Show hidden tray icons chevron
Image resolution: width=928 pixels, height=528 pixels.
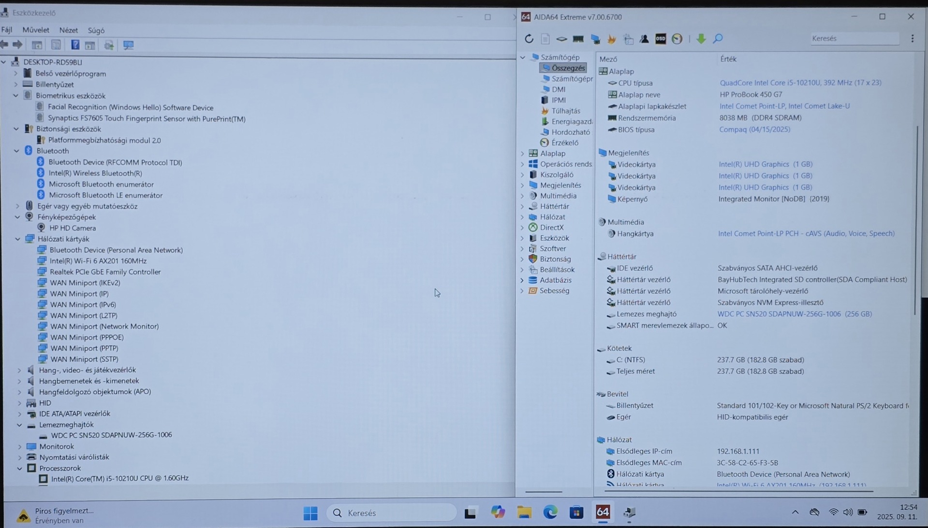click(x=795, y=512)
